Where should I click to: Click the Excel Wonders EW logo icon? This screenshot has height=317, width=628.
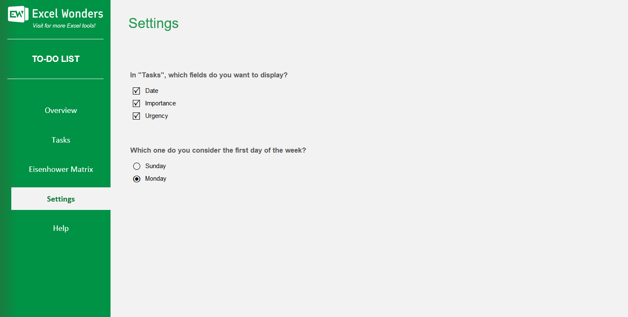tap(18, 15)
